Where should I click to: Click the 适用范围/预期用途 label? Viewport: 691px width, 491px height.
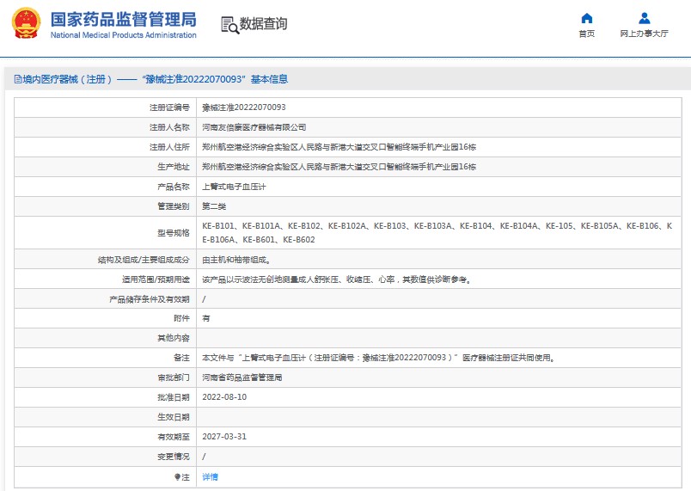click(156, 279)
